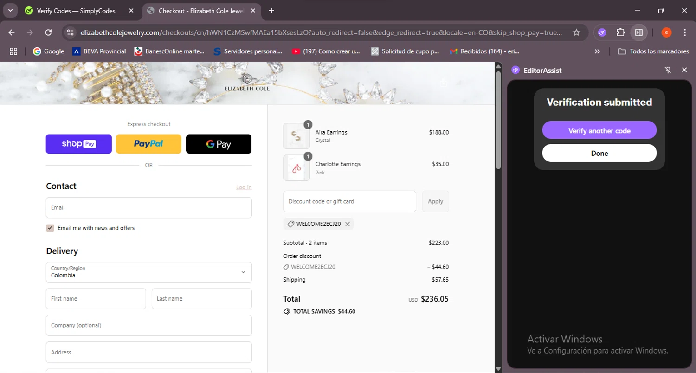This screenshot has height=373, width=696.
Task: Open the Gmail Recibidos bookmark
Action: (x=484, y=51)
